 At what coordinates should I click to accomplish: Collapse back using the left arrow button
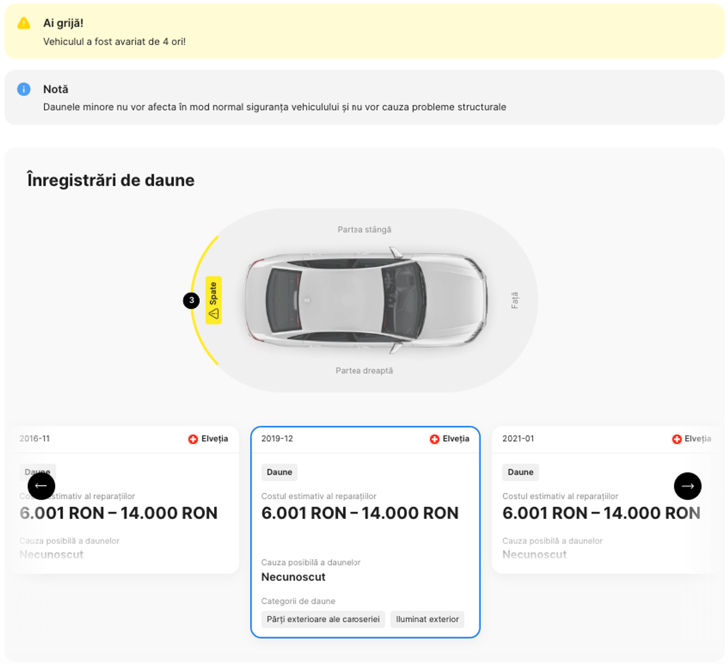42,486
